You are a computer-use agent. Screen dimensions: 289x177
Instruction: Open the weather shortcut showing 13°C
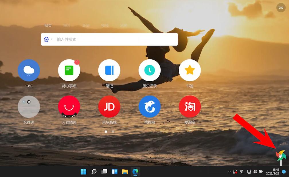point(29,70)
